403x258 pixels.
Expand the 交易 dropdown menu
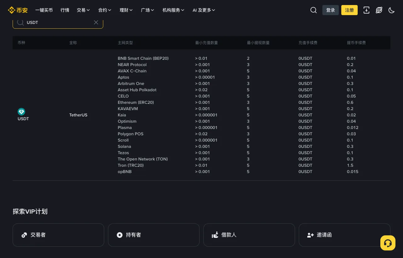(x=83, y=10)
